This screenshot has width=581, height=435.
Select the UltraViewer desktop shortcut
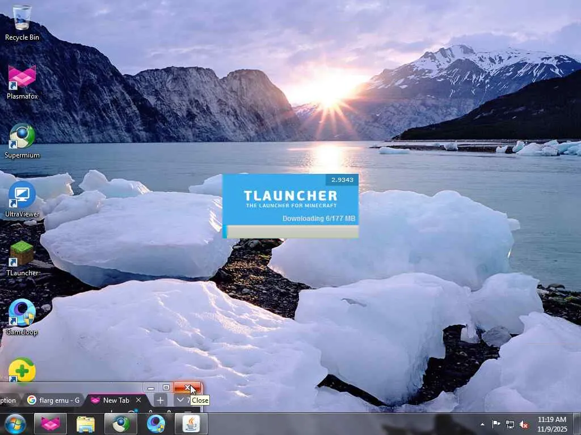pos(22,200)
